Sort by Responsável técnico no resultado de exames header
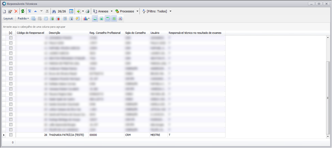Viewport: 332px width, 148px height. [197, 33]
